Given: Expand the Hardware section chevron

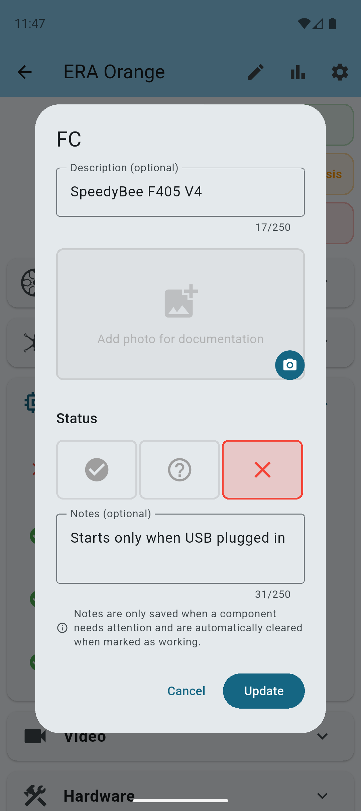Looking at the screenshot, I should pyautogui.click(x=322, y=796).
